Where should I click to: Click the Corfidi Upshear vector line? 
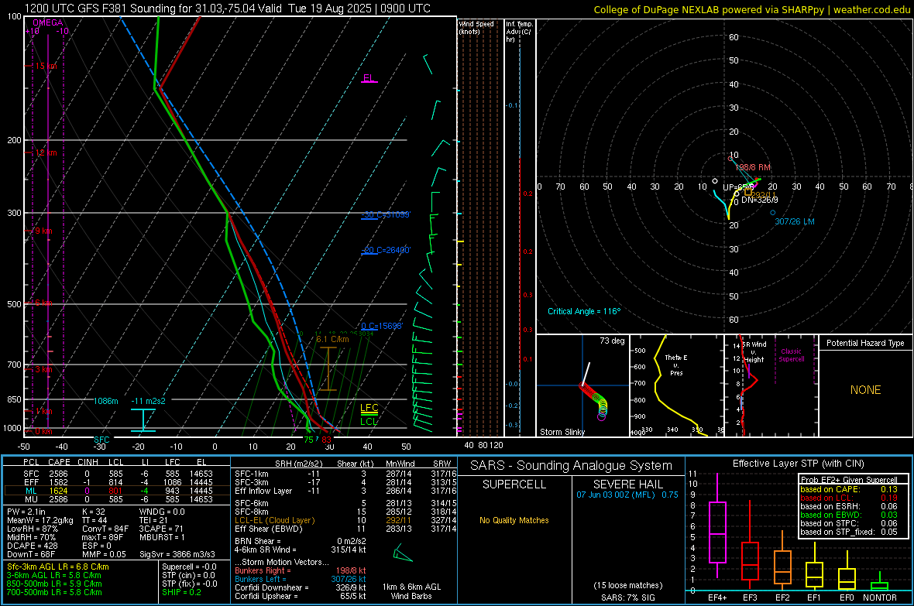(x=301, y=596)
